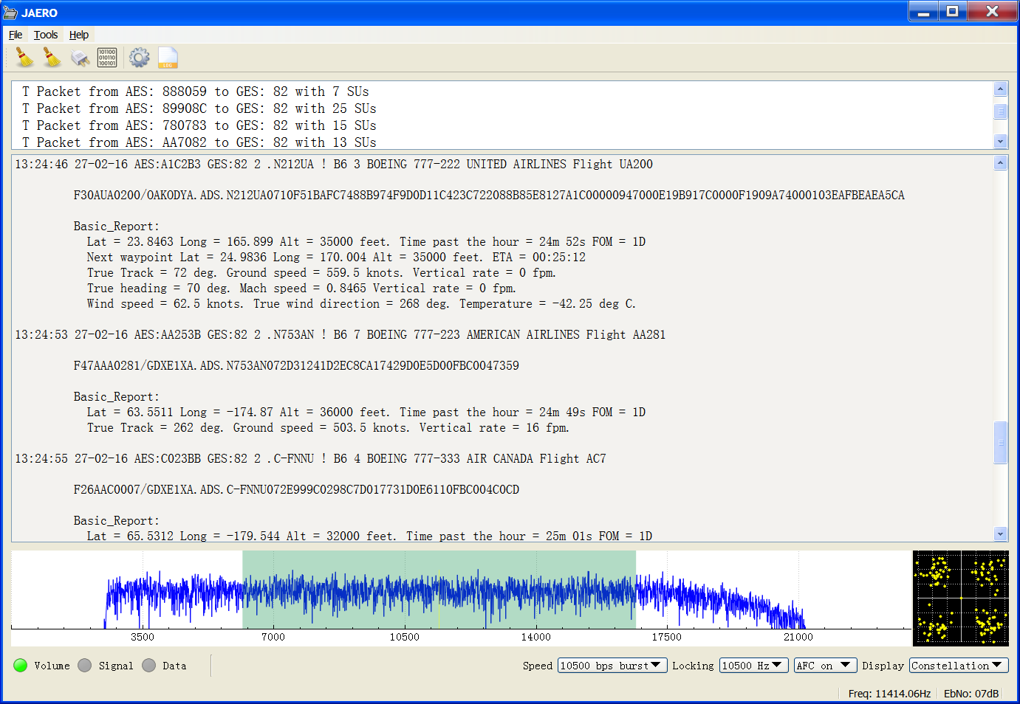Click the yellow center frequency marker line
This screenshot has width=1020, height=704.
439,599
